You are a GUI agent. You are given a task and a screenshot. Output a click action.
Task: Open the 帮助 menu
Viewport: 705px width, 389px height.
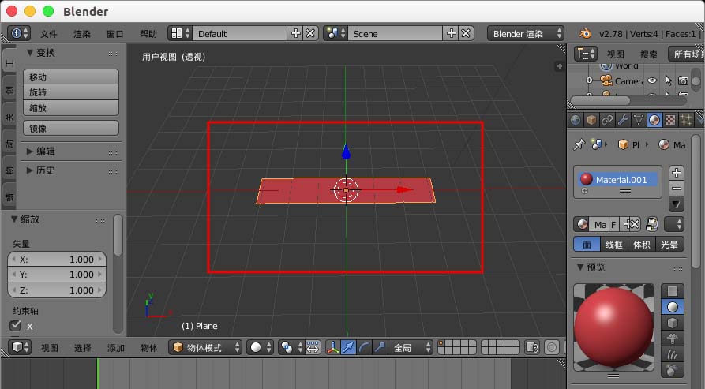148,34
